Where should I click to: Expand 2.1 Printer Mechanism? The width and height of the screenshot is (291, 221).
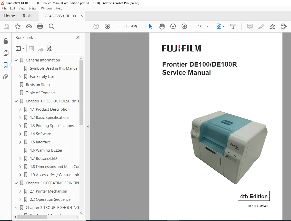(x=20, y=191)
